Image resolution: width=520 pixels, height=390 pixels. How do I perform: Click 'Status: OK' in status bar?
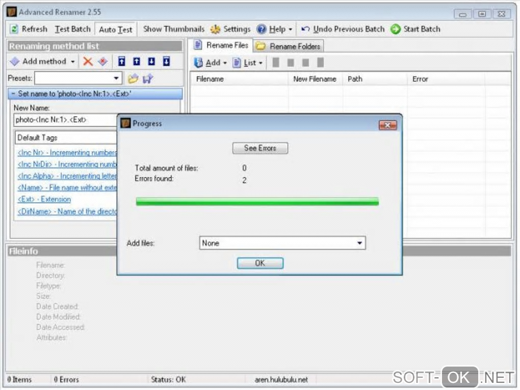(x=168, y=379)
